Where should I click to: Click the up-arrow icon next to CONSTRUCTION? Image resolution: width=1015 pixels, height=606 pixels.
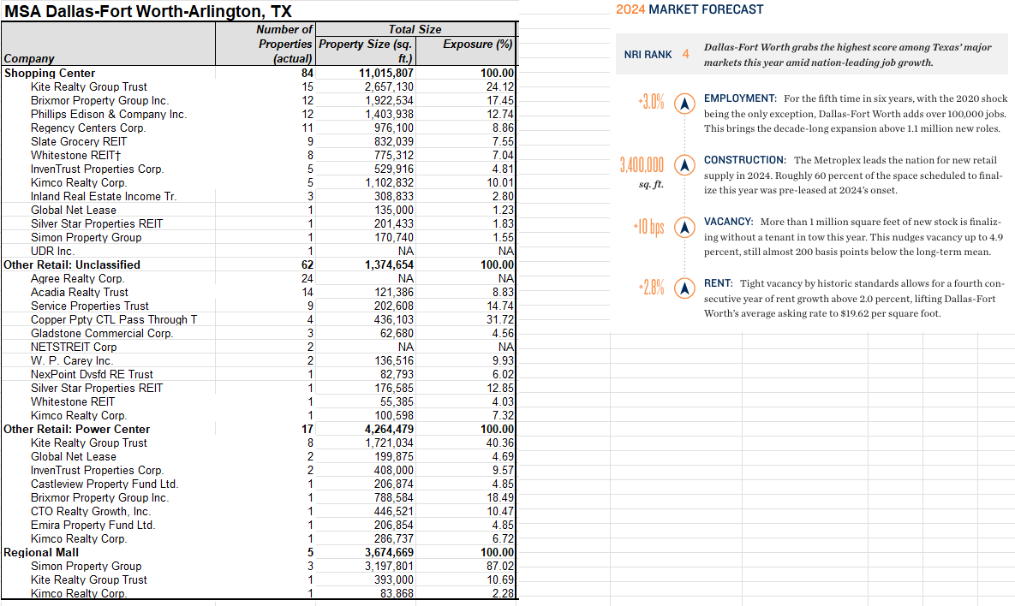tap(684, 163)
